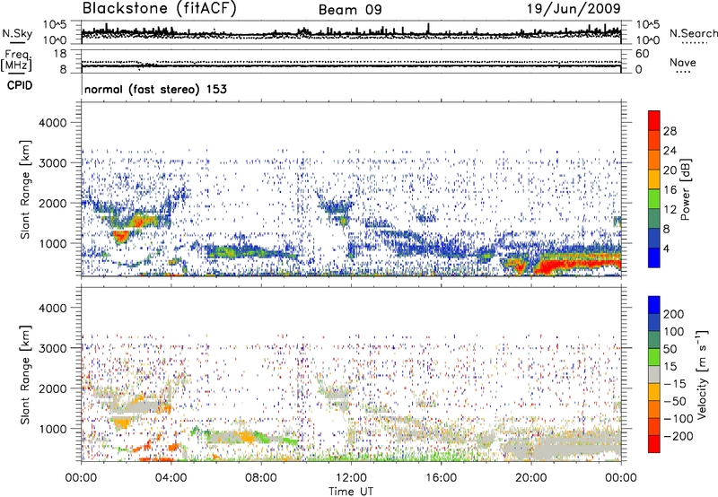Click Power colorbar segment between 12 and 16
The image size is (718, 497).
coord(654,198)
